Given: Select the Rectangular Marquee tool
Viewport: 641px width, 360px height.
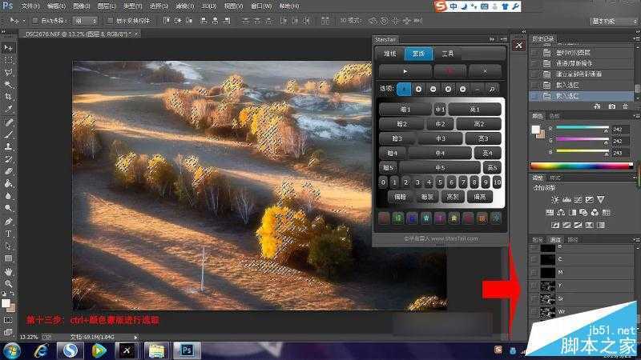Looking at the screenshot, I should click(x=8, y=61).
